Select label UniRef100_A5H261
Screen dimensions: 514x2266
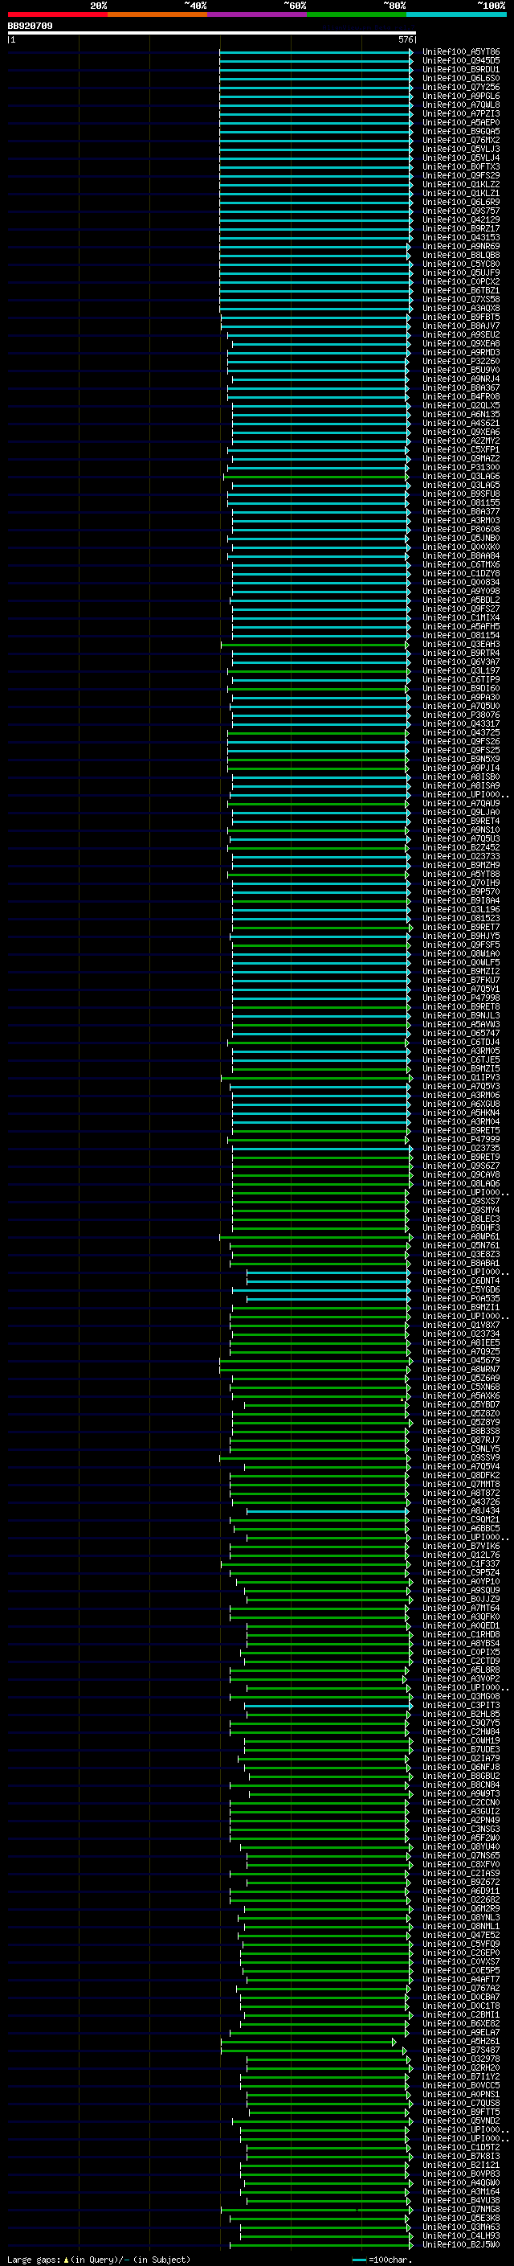coord(460,2041)
